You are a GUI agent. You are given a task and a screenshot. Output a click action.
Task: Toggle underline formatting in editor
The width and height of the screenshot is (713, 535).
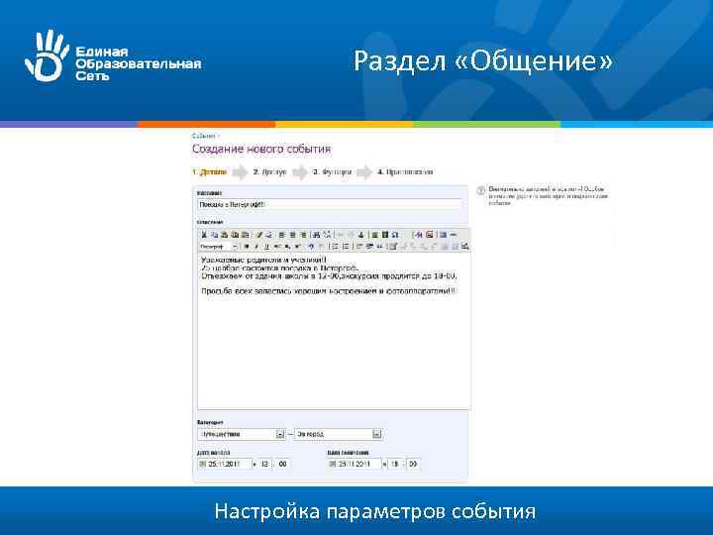click(266, 246)
